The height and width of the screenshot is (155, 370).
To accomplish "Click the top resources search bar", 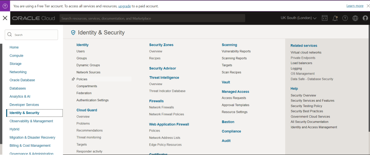I will (152, 18).
